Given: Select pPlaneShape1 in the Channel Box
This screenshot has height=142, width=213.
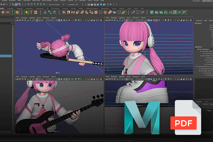Looking at the screenshot, I should [203, 49].
